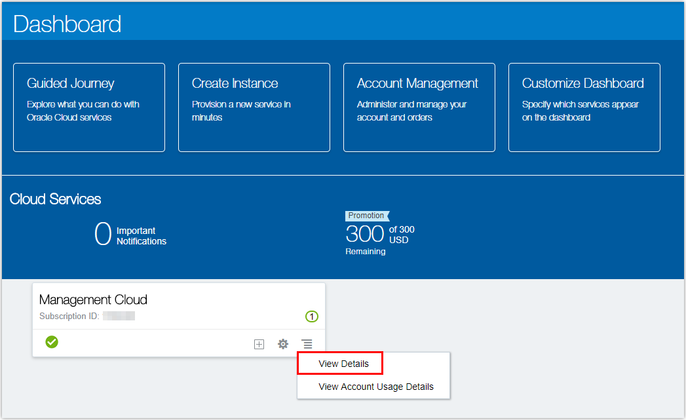Open the Guided Journey tile
Viewport: 686px width, 420px height.
[88, 107]
